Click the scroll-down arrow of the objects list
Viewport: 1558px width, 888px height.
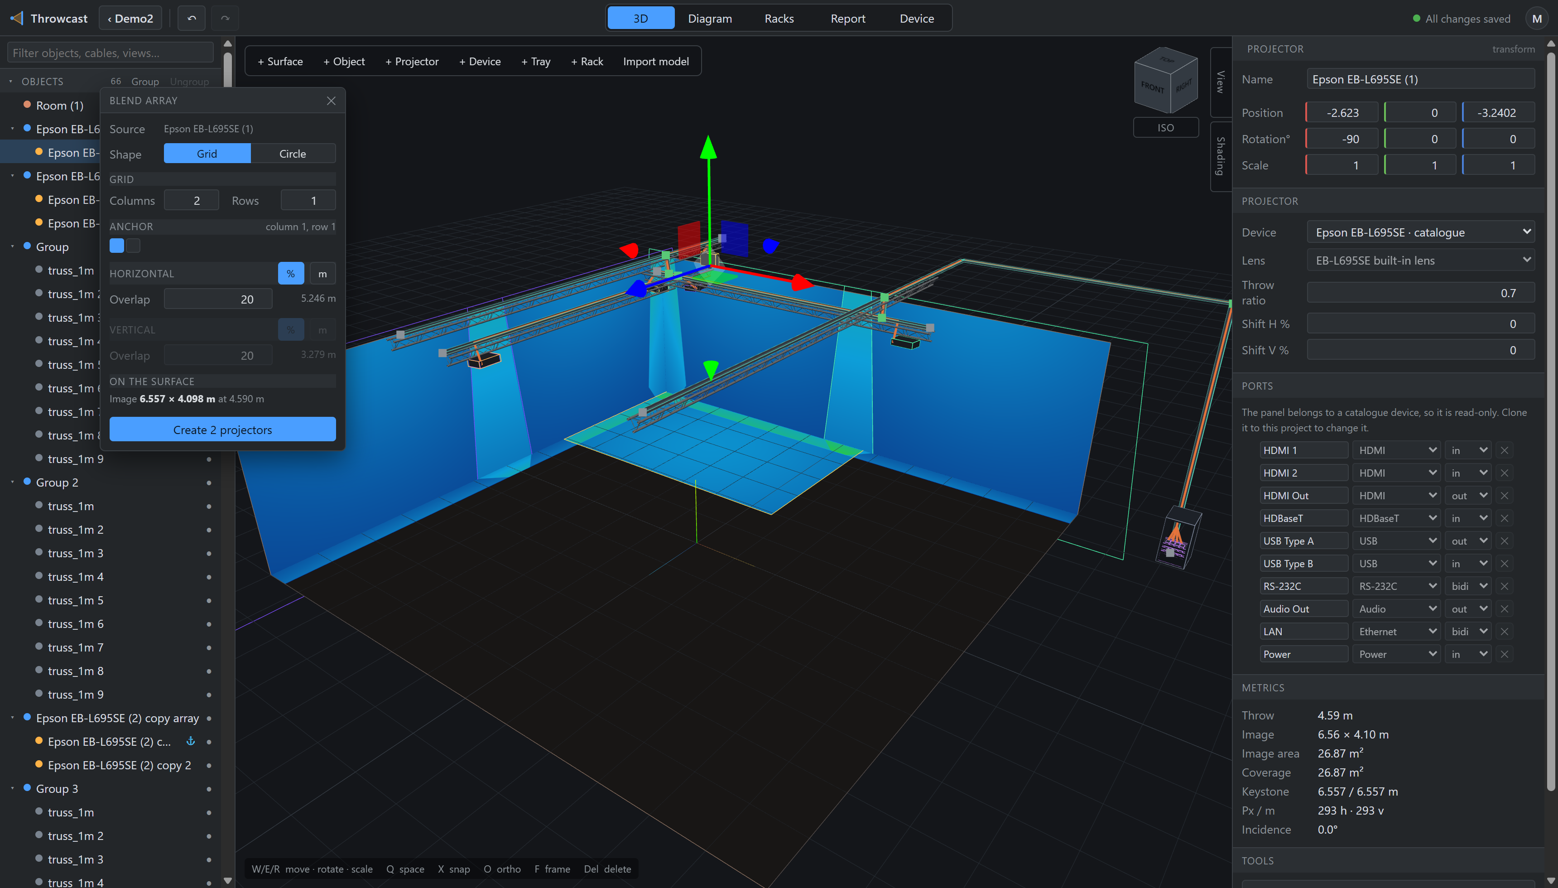227,880
